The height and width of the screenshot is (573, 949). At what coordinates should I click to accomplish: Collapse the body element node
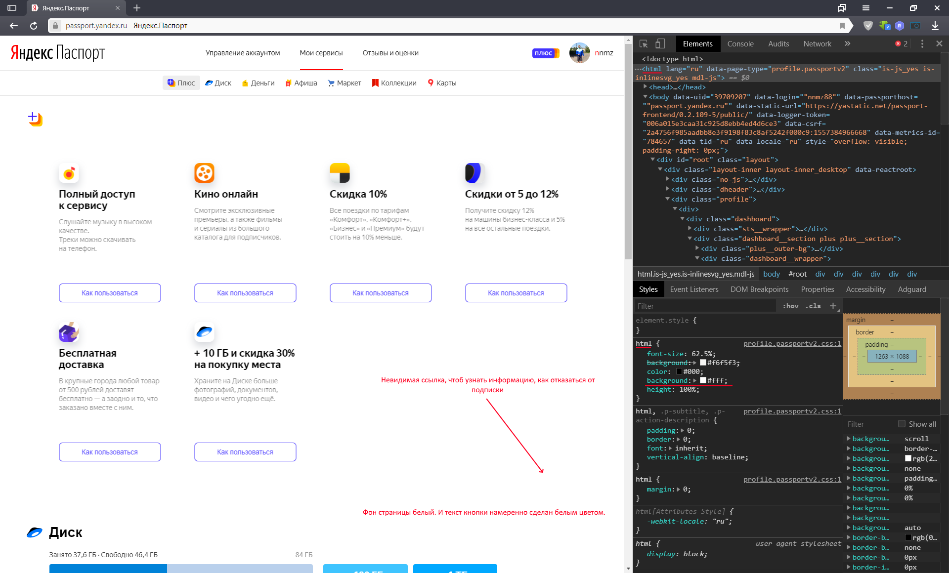coord(646,97)
